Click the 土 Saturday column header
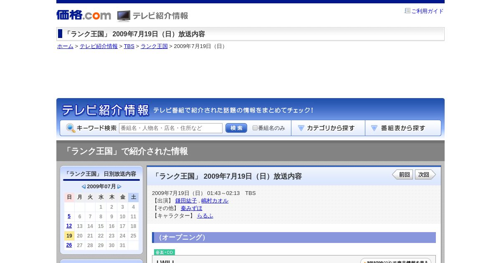The width and height of the screenshot is (501, 263). coord(133,197)
